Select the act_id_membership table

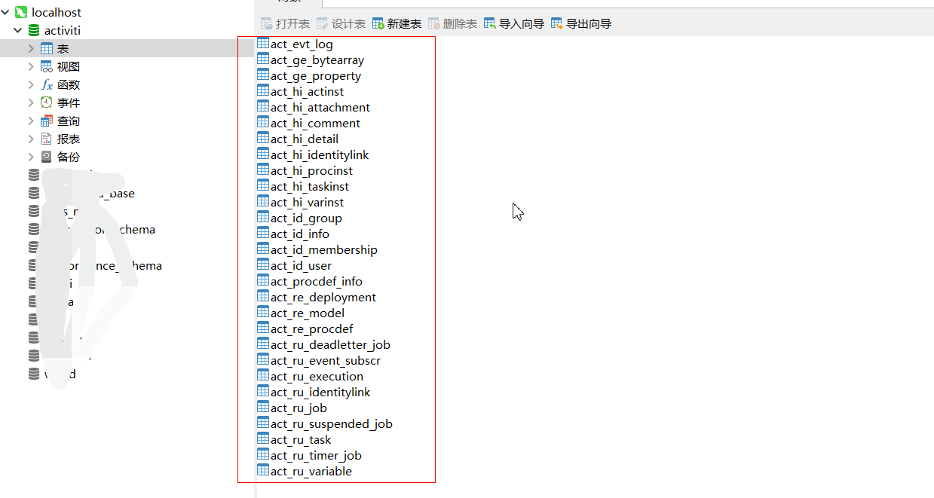(324, 249)
